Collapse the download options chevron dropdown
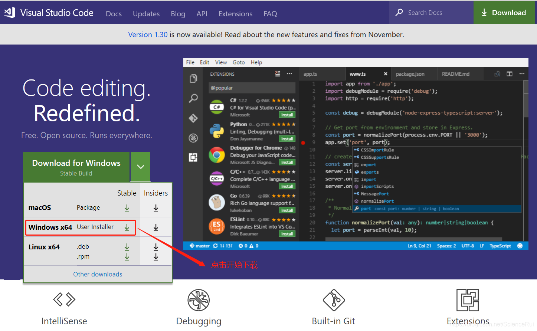Screen dimensions: 537x331 141,167
